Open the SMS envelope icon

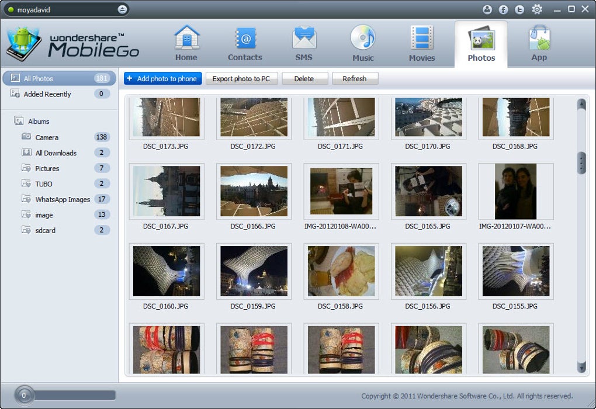tap(304, 38)
